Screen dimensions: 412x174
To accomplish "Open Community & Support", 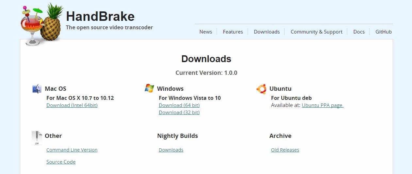I will point(317,32).
